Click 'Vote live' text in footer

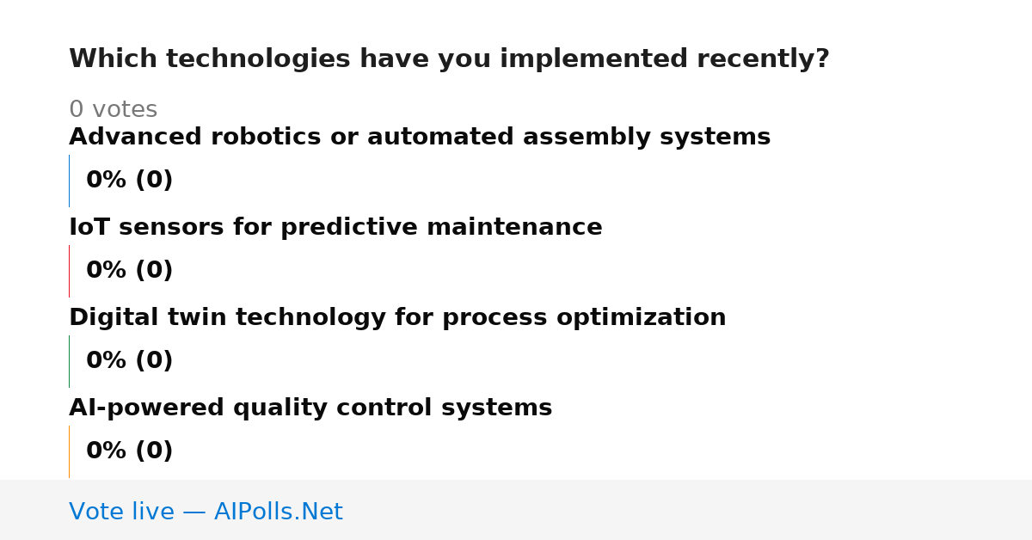(121, 512)
